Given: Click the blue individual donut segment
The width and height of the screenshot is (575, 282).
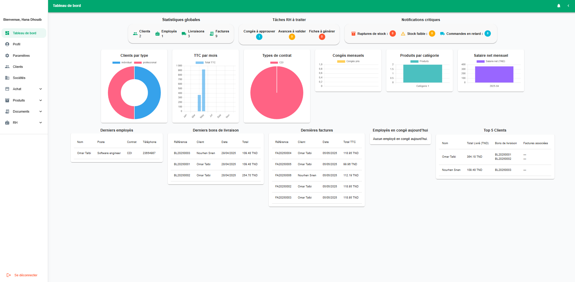Looking at the screenshot, I should coord(154,93).
